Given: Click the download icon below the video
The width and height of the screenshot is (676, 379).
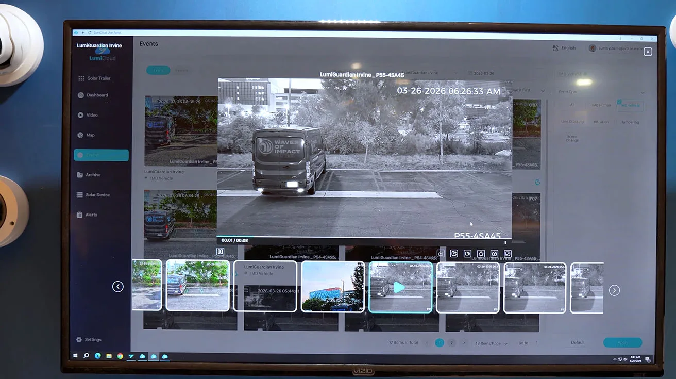Looking at the screenshot, I should pyautogui.click(x=441, y=254).
